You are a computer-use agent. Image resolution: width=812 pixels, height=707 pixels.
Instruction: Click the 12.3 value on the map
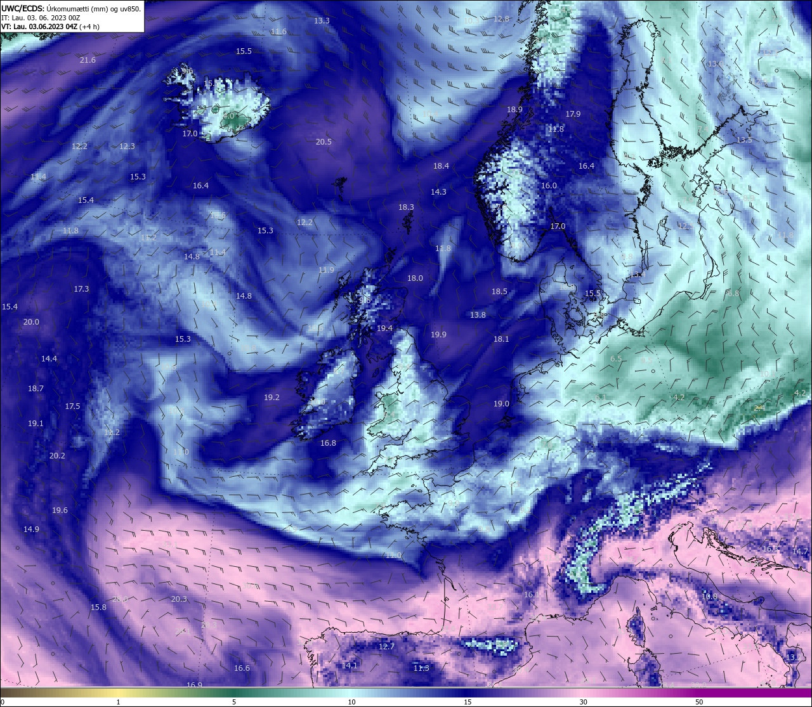coord(127,146)
